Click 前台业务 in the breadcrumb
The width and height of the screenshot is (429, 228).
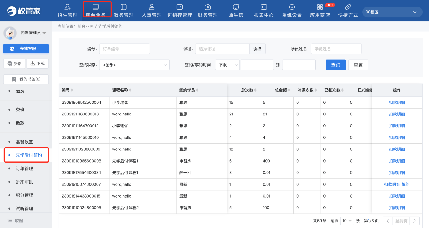coord(86,26)
